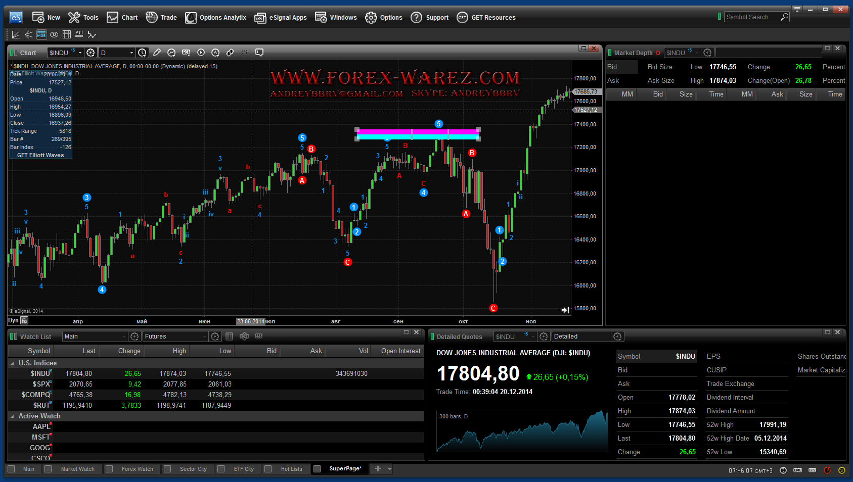
Task: Tick the checkbox on Market Watch page tab
Action: (x=48, y=469)
